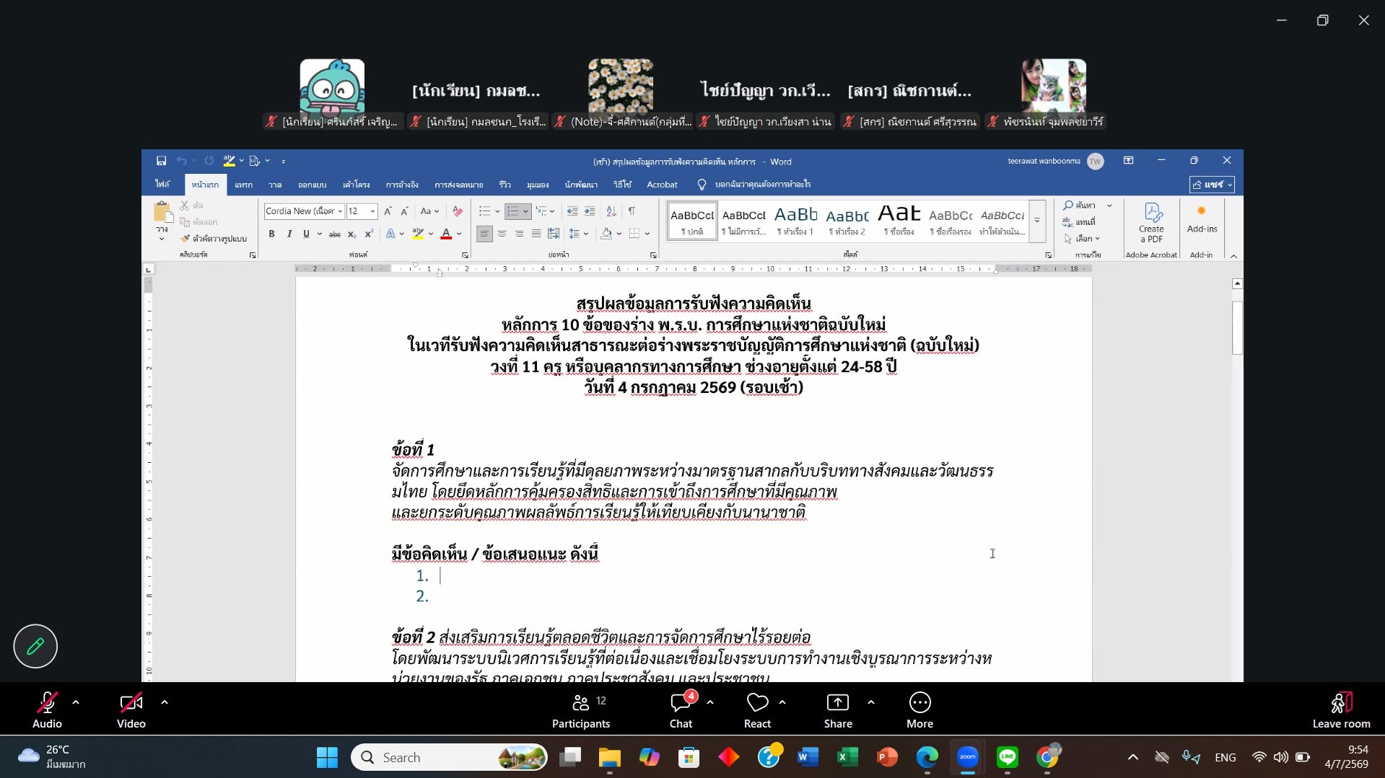Click the Paste clipboard icon
This screenshot has height=778, width=1385.
(x=163, y=213)
